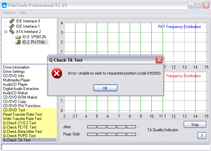This screenshot has height=151, width=211.
Task: Open Drive Settings in function list
Action: pos(14,72)
